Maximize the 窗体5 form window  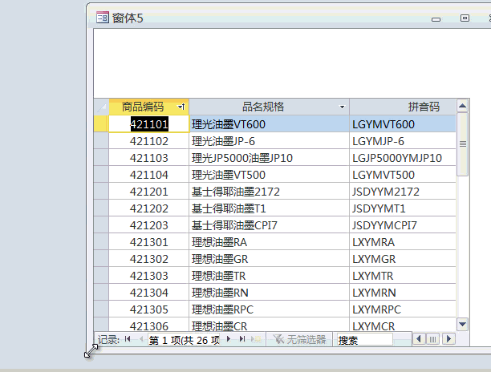[465, 18]
